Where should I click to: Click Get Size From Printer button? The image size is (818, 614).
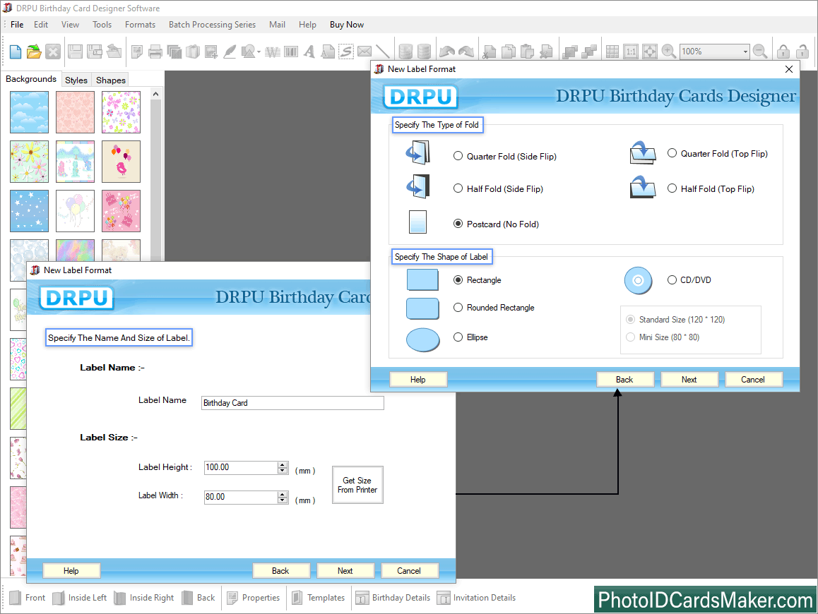[357, 485]
